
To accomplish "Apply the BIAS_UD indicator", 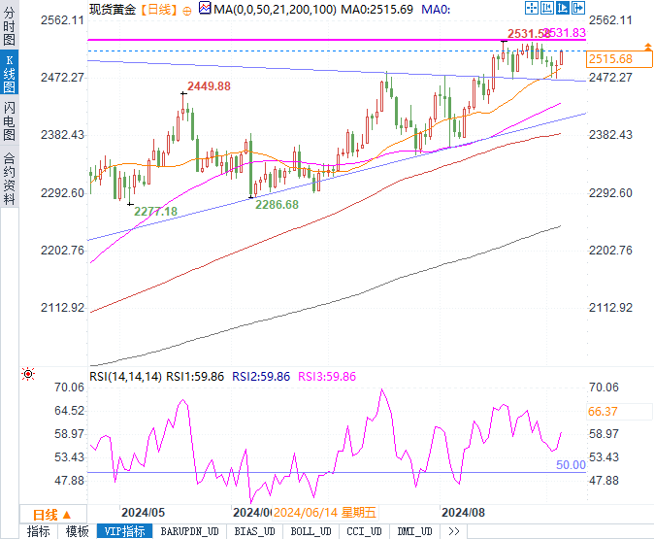I will click(254, 531).
